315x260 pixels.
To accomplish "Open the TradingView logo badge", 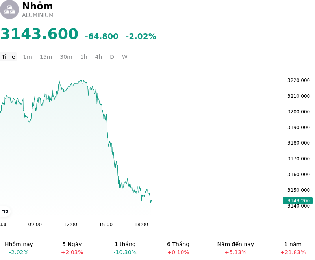I will click(x=5, y=211).
